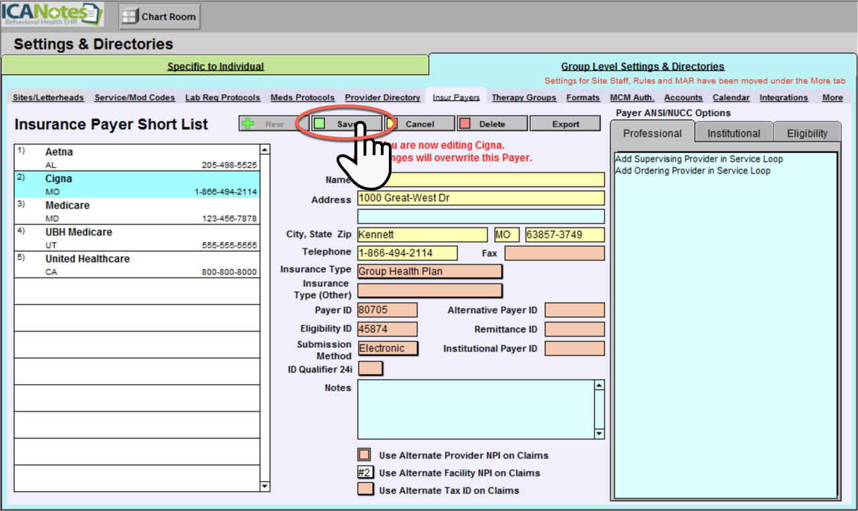This screenshot has height=511, width=858.
Task: Switch to the Institutional tab
Action: pyautogui.click(x=734, y=133)
